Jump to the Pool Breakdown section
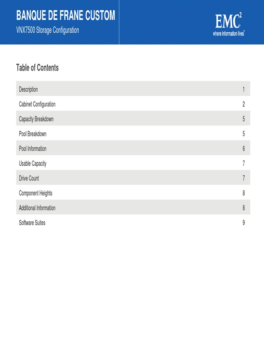This screenshot has height=352, width=264. [x=133, y=133]
